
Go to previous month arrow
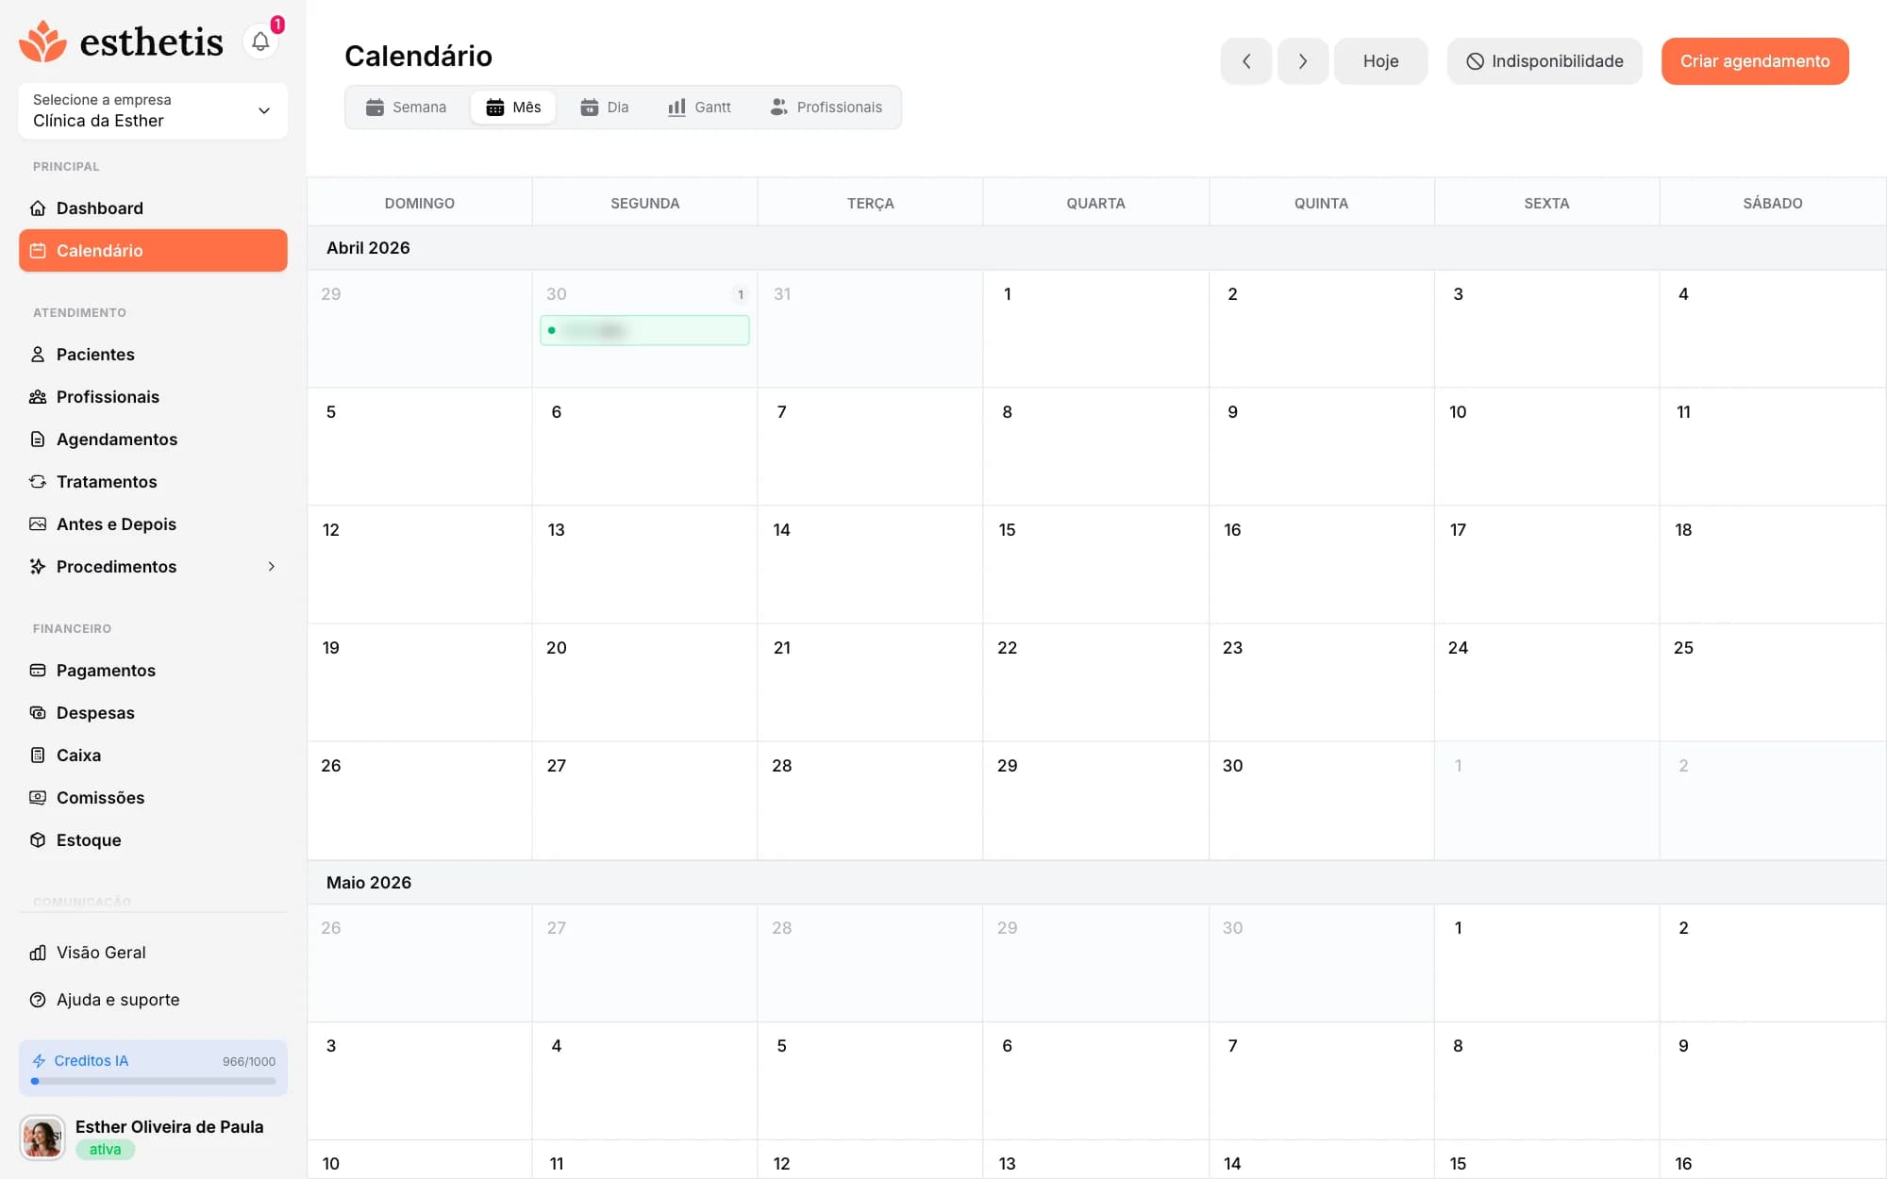point(1246,61)
